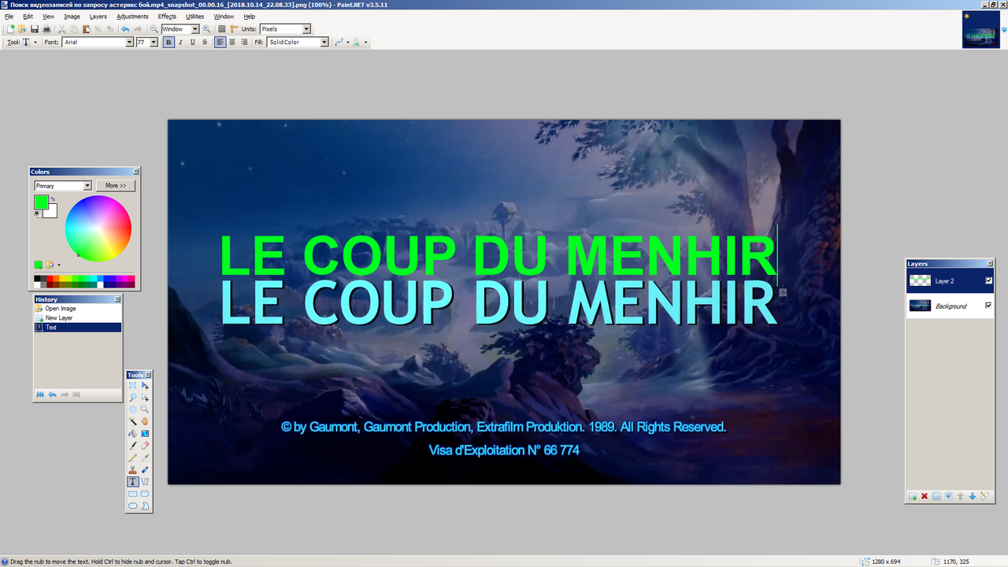Select the Line/Curve tool
Viewport: 1008px width, 567px height.
[x=145, y=482]
